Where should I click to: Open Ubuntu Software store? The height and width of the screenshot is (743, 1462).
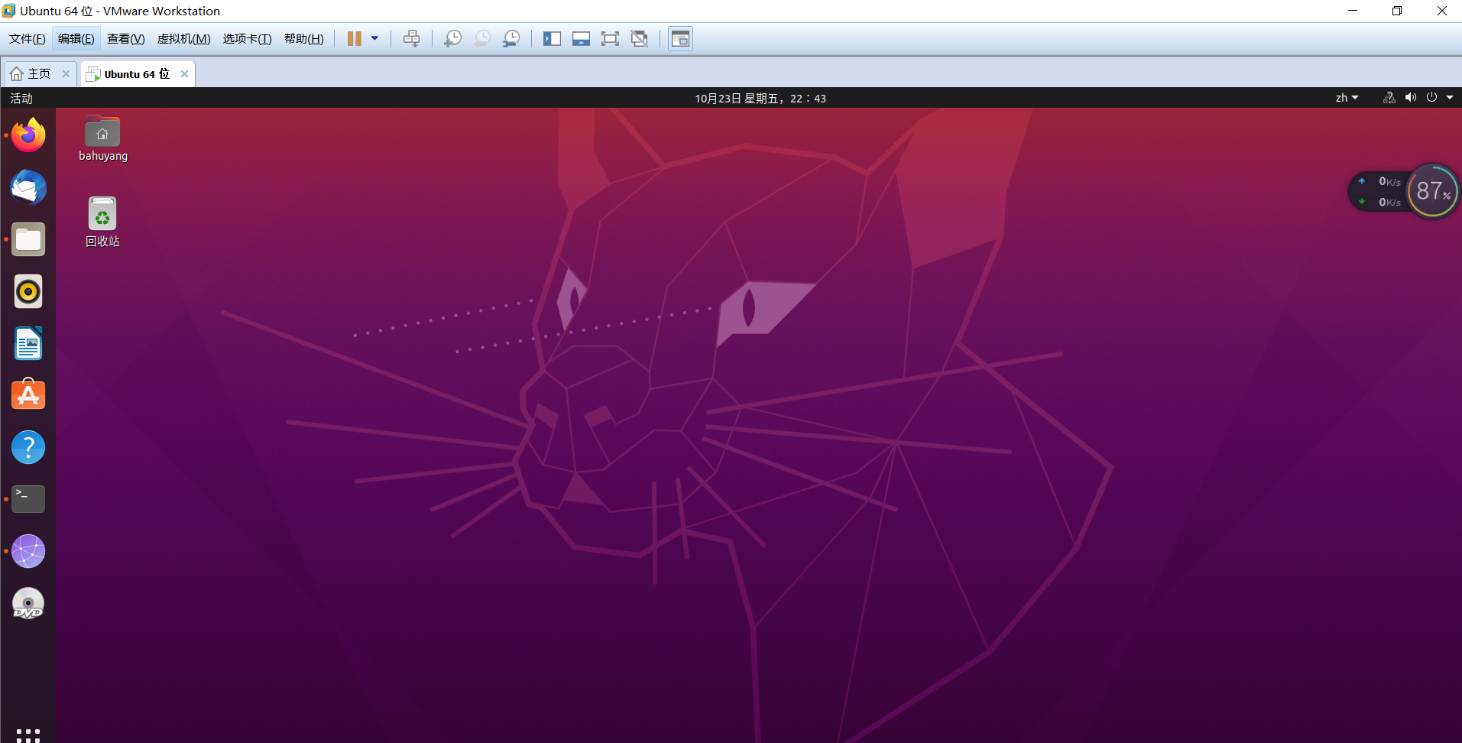[28, 395]
